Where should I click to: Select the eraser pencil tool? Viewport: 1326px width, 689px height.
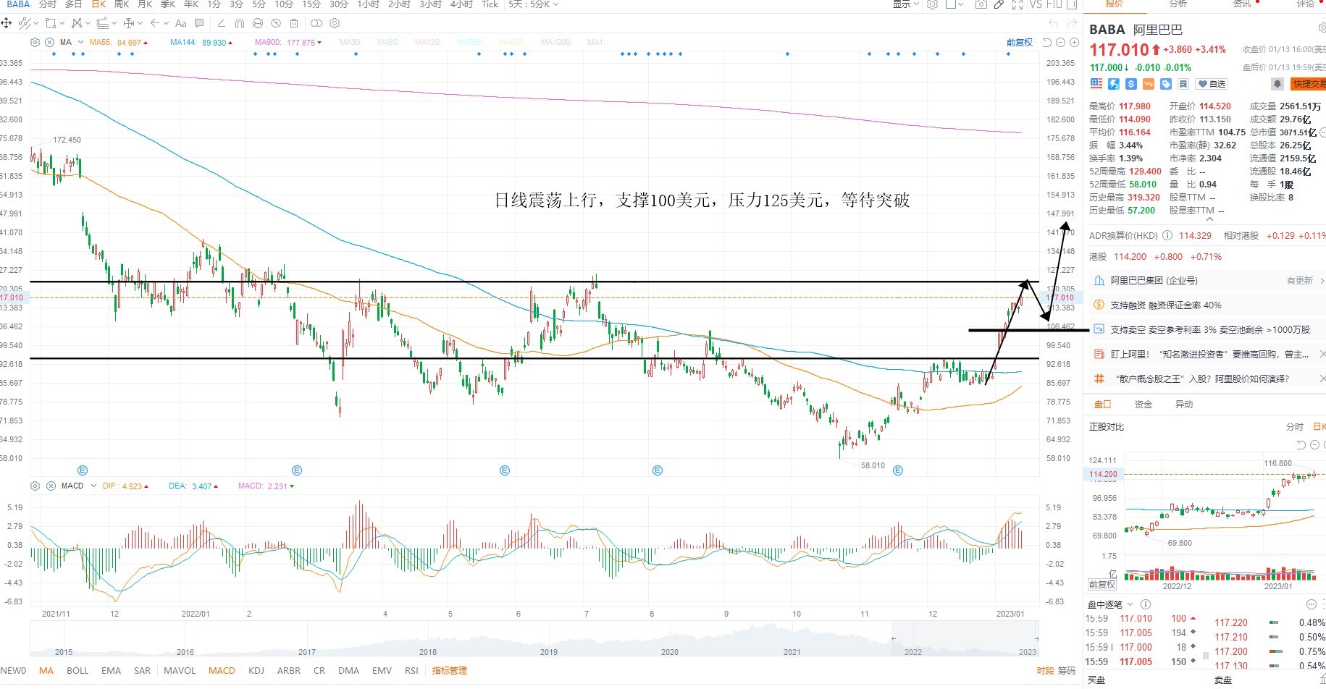pyautogui.click(x=222, y=23)
